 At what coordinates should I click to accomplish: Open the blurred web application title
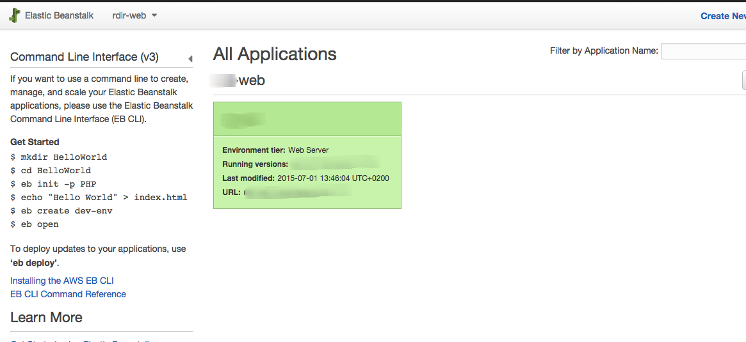[x=238, y=81]
